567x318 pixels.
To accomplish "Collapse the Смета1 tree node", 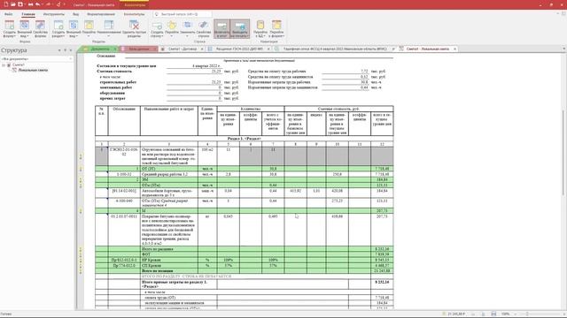I will tap(4, 64).
